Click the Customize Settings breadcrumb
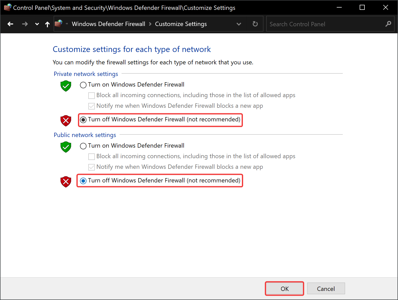The width and height of the screenshot is (398, 300). [x=181, y=24]
